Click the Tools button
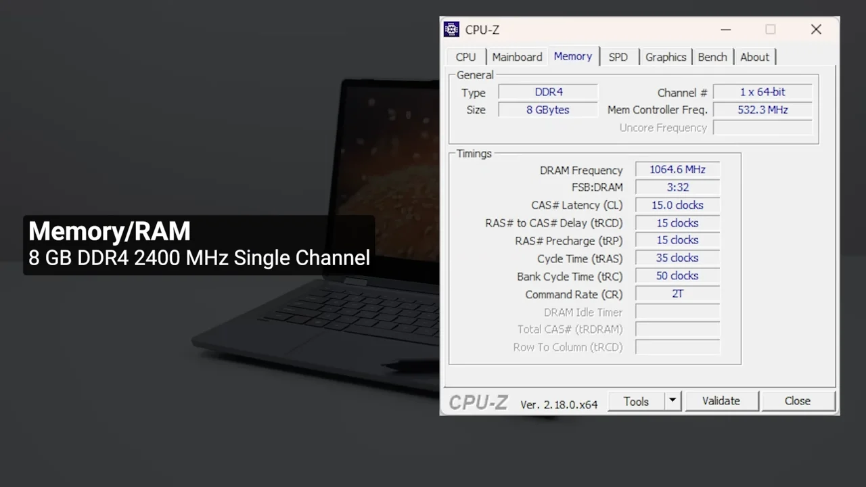 coord(636,401)
